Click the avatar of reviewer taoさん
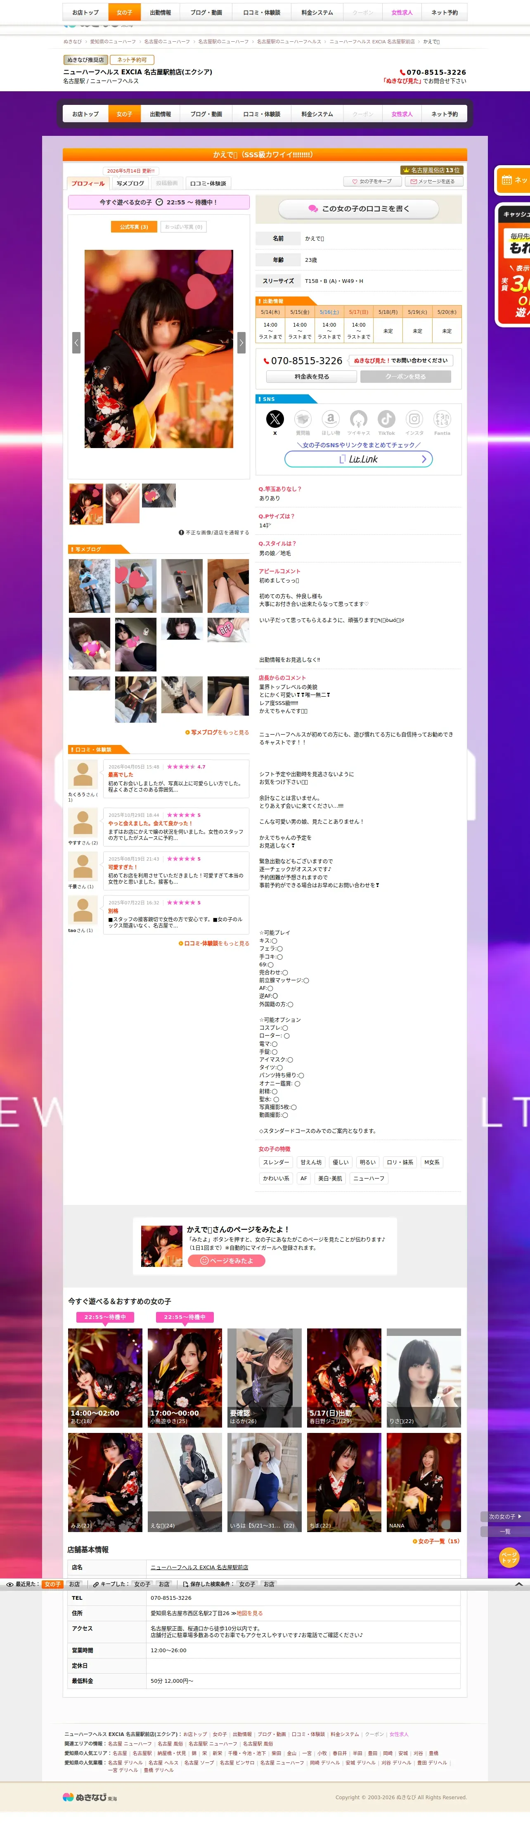The height and width of the screenshot is (1824, 530). [83, 911]
